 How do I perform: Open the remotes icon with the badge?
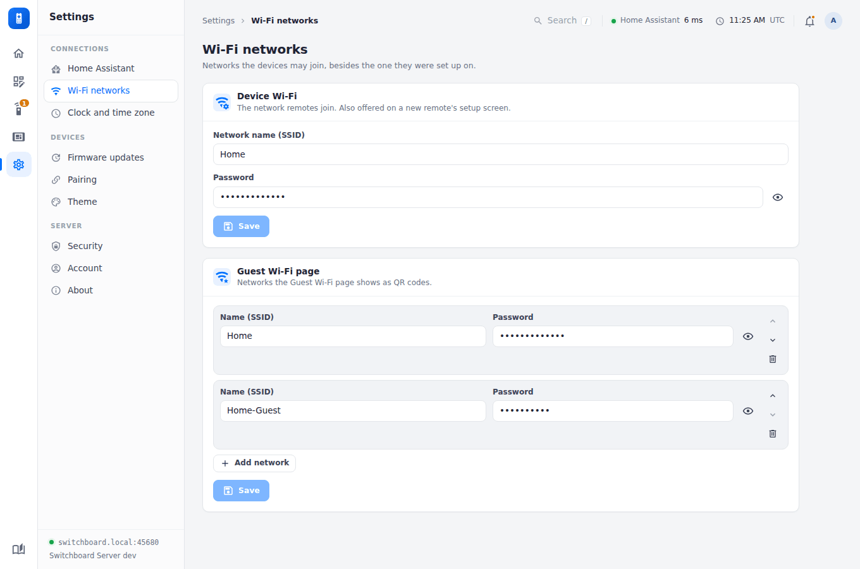(19, 109)
